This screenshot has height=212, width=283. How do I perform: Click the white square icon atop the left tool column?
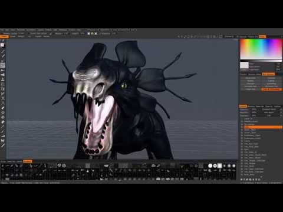point(2,45)
